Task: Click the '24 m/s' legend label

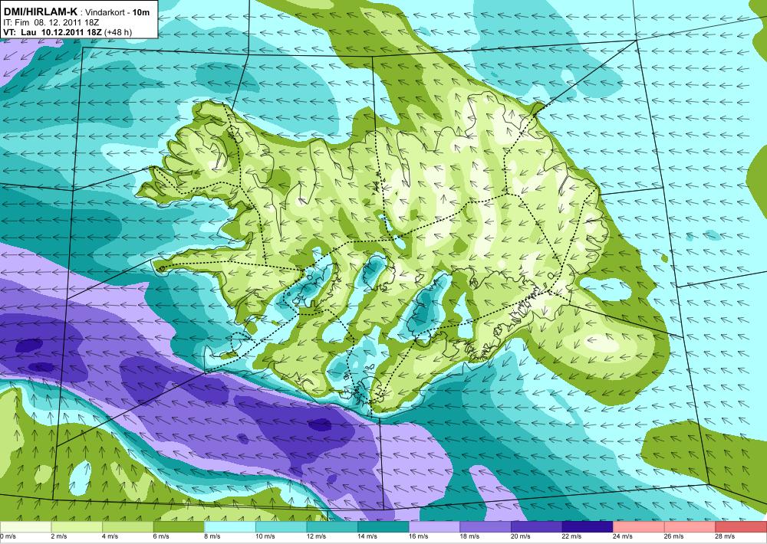Action: coord(623,536)
